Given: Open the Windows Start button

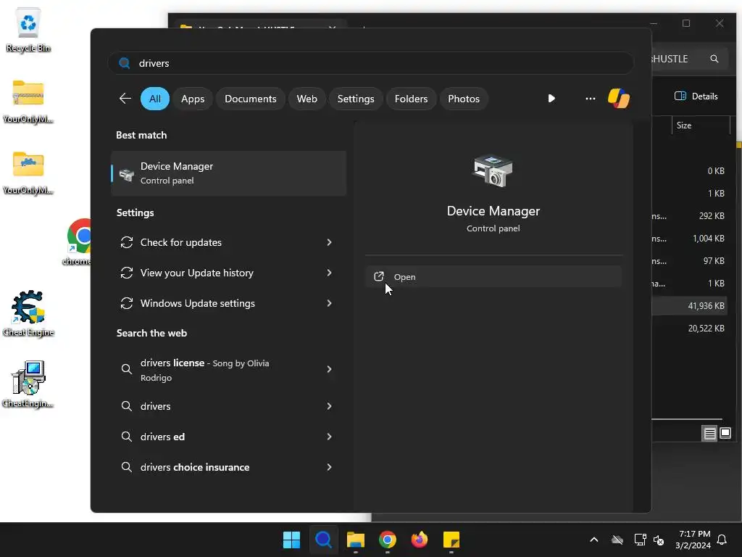Looking at the screenshot, I should [x=291, y=540].
